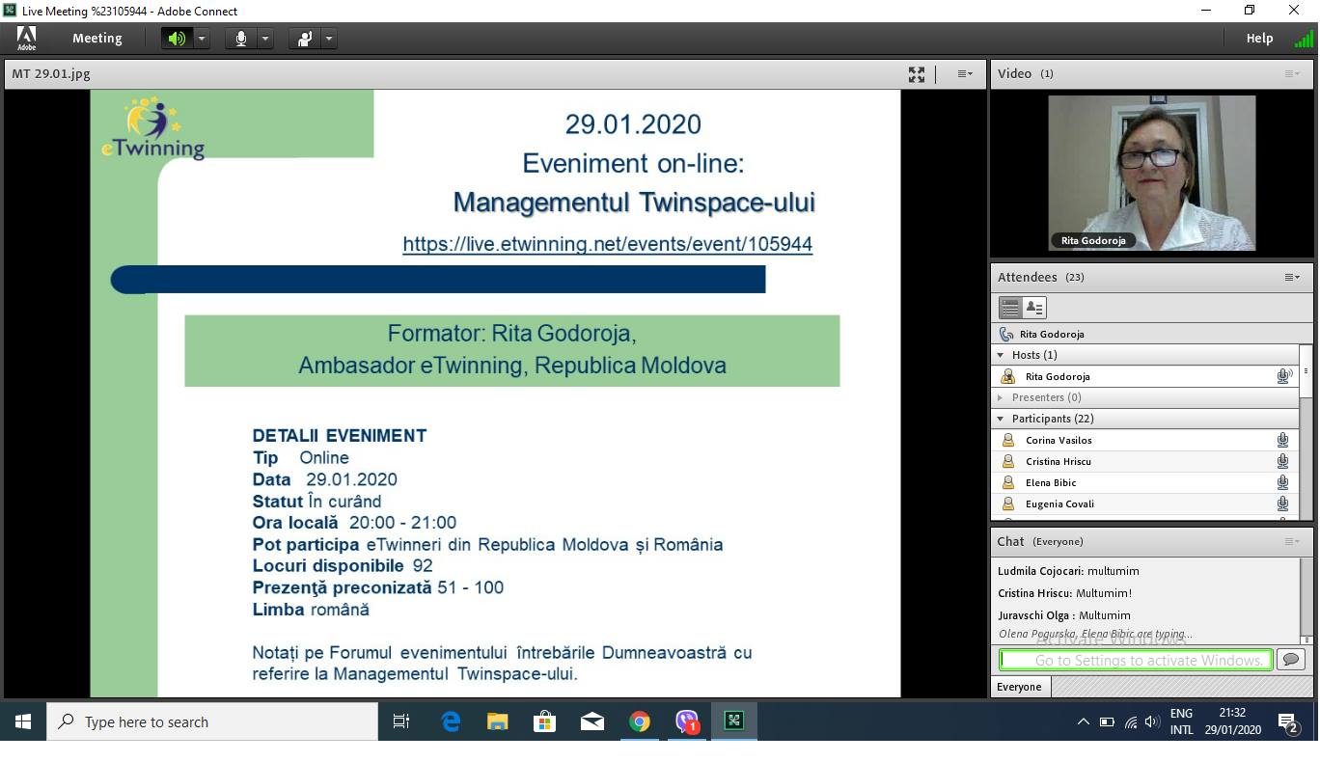Click the Windows taskbar search box
1320x762 pixels.
pyautogui.click(x=212, y=721)
